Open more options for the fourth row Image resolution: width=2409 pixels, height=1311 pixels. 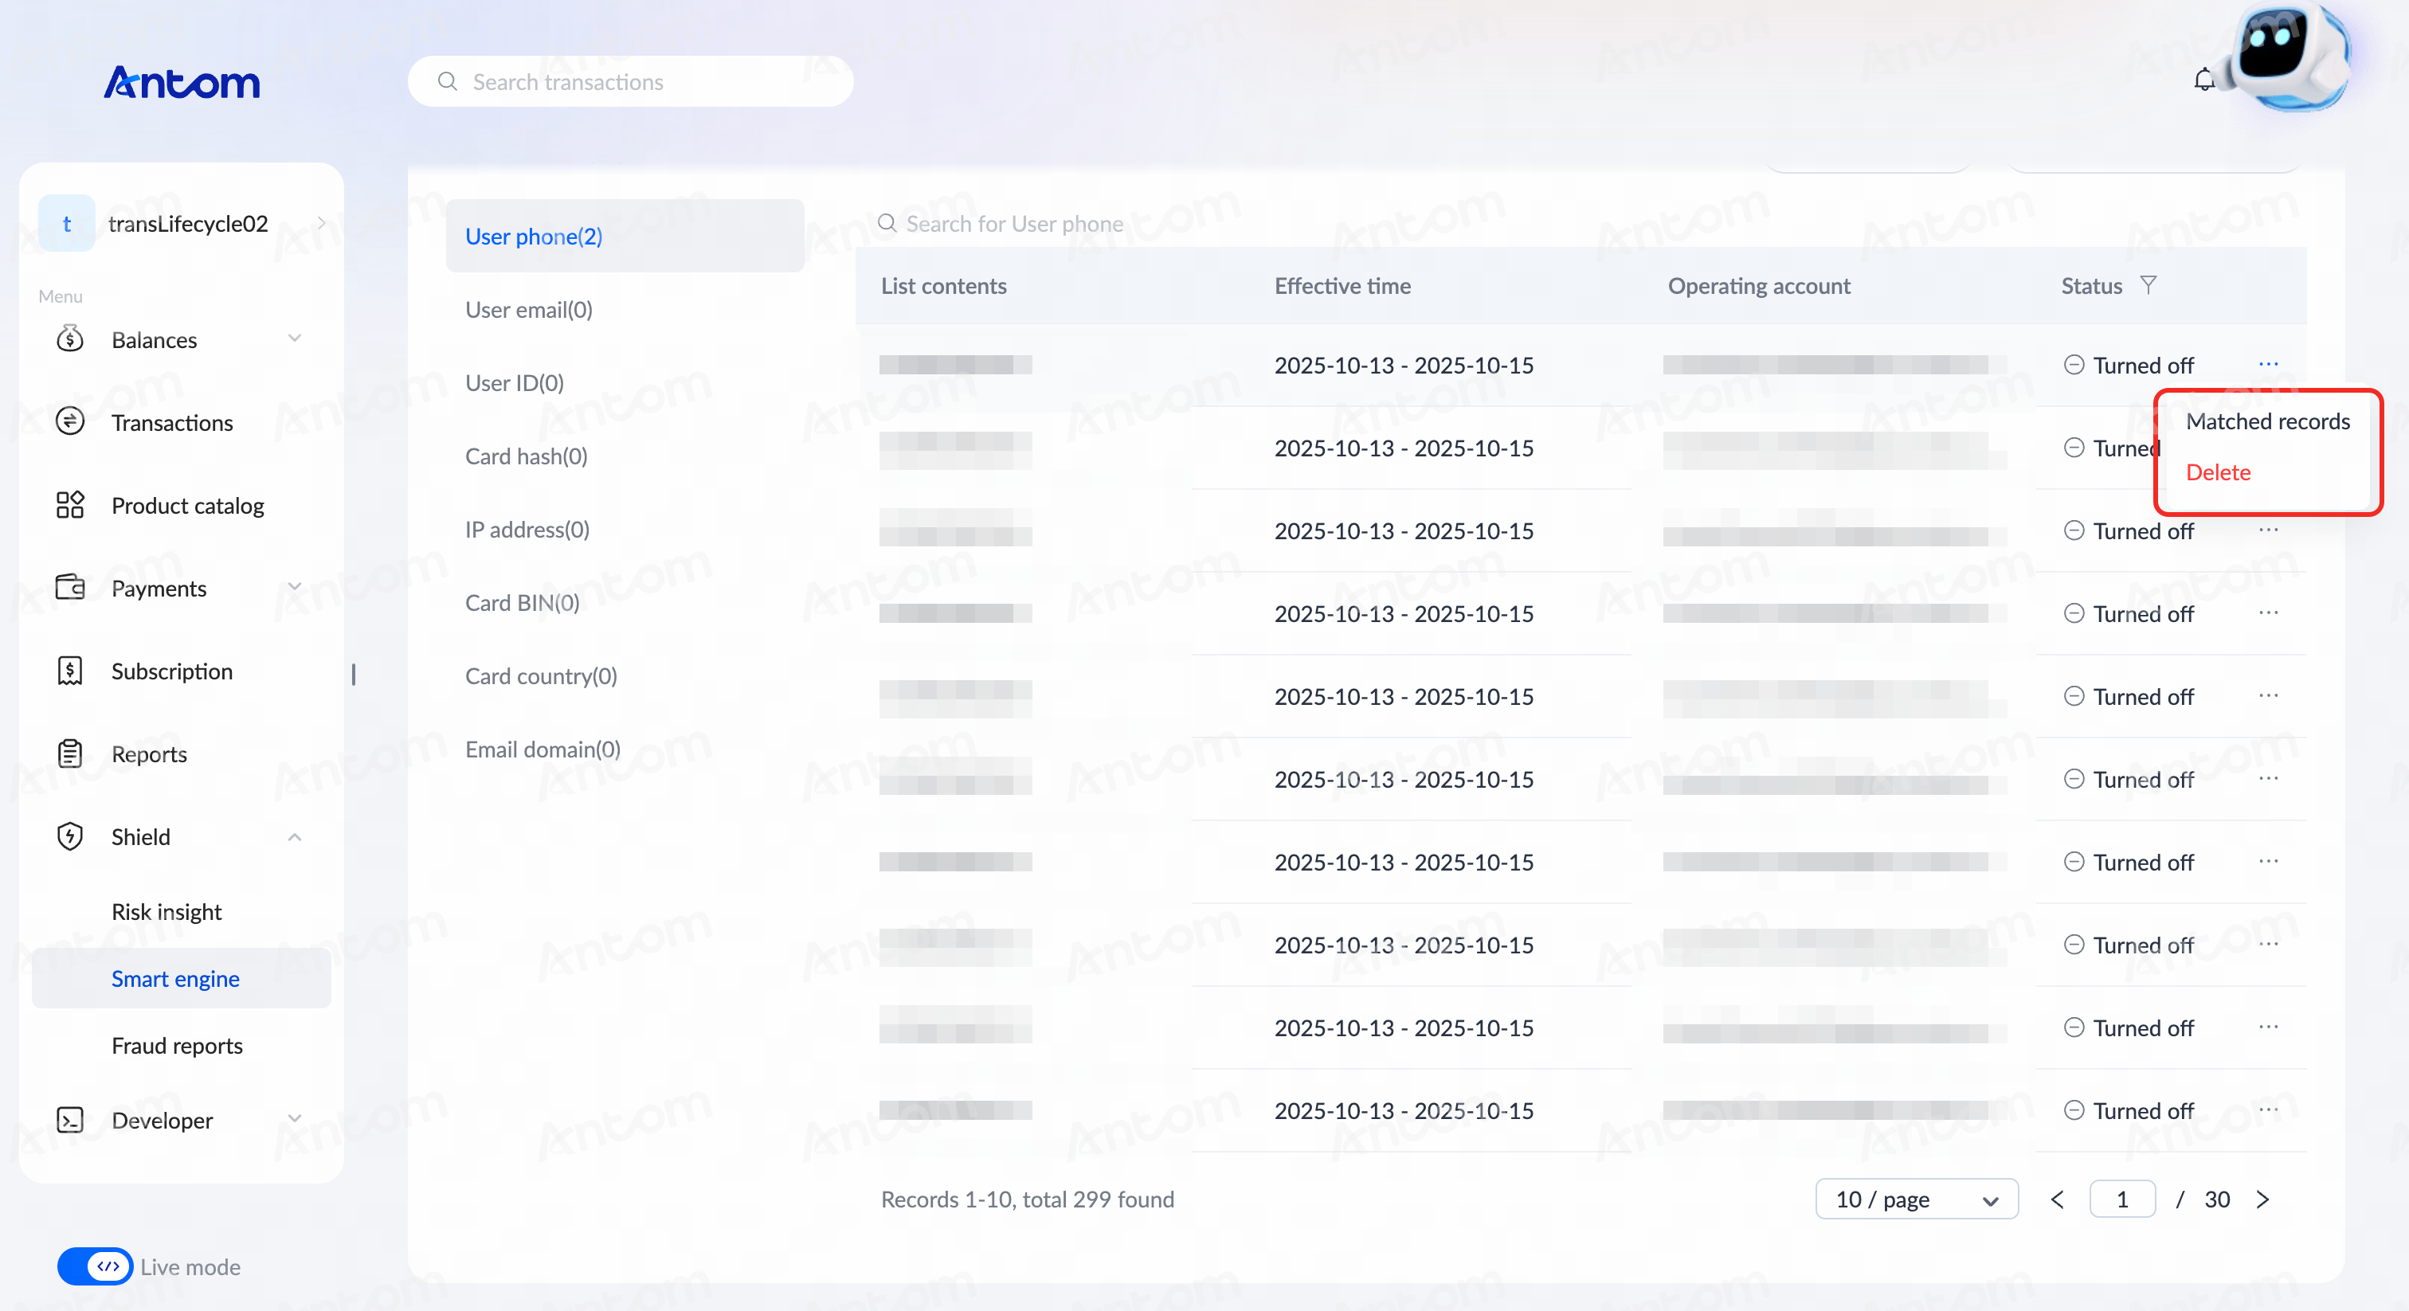pyautogui.click(x=2269, y=612)
